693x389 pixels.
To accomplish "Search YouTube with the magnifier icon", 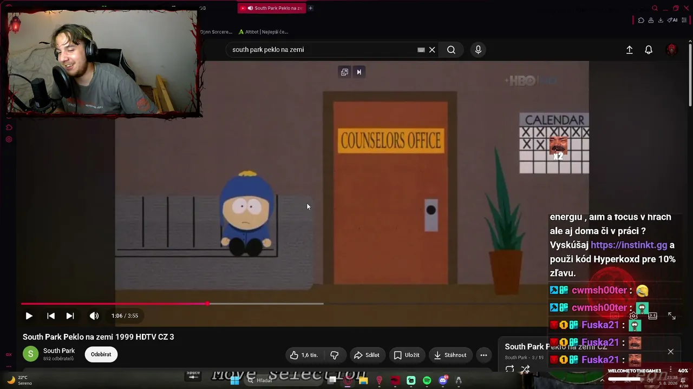I will tap(451, 50).
